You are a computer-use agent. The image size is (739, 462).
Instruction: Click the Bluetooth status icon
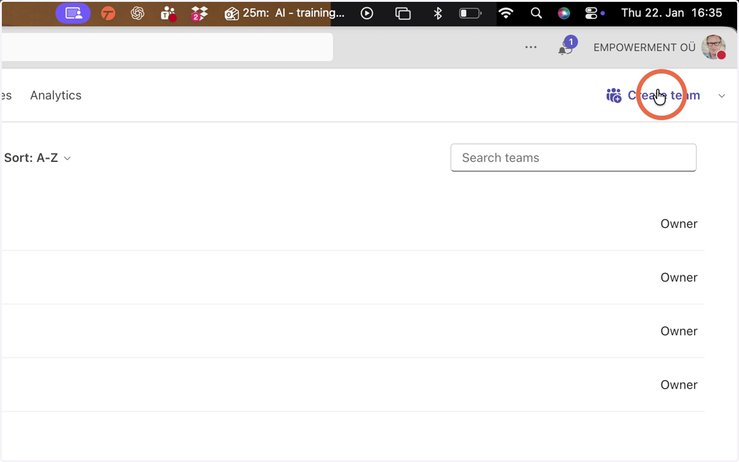coord(438,13)
